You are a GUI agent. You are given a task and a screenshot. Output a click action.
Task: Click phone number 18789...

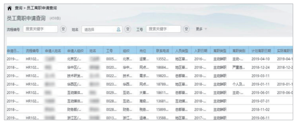click(x=163, y=84)
